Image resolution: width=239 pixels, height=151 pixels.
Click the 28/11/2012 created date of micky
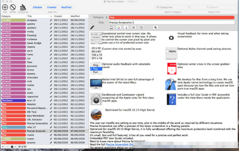(x=61, y=32)
